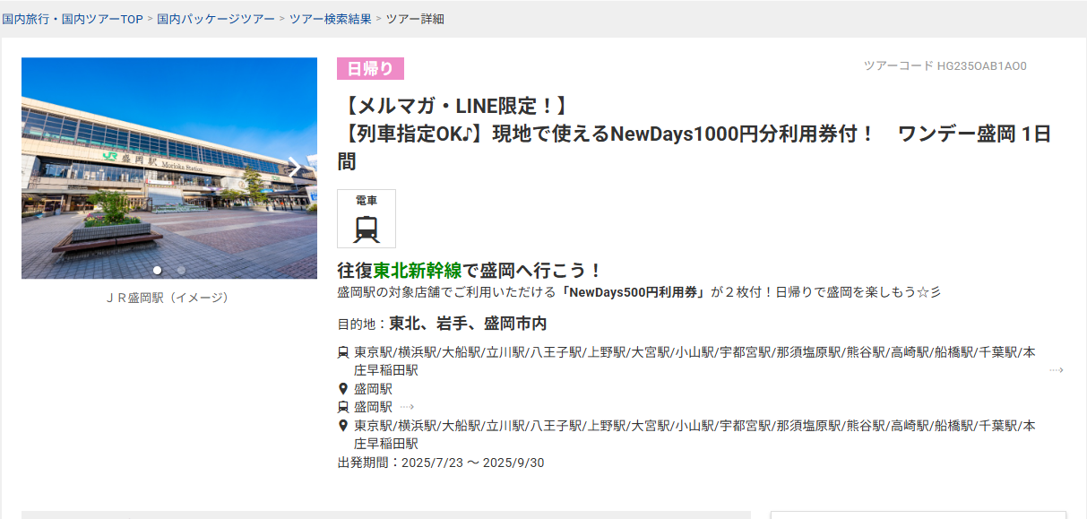Open the JR盛岡駅 station photo
This screenshot has width=1087, height=519.
169,169
